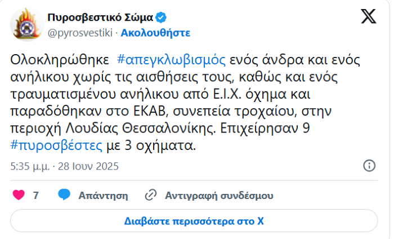The height and width of the screenshot is (239, 394).
Task: Open the tweet info icon
Action: pyautogui.click(x=369, y=166)
